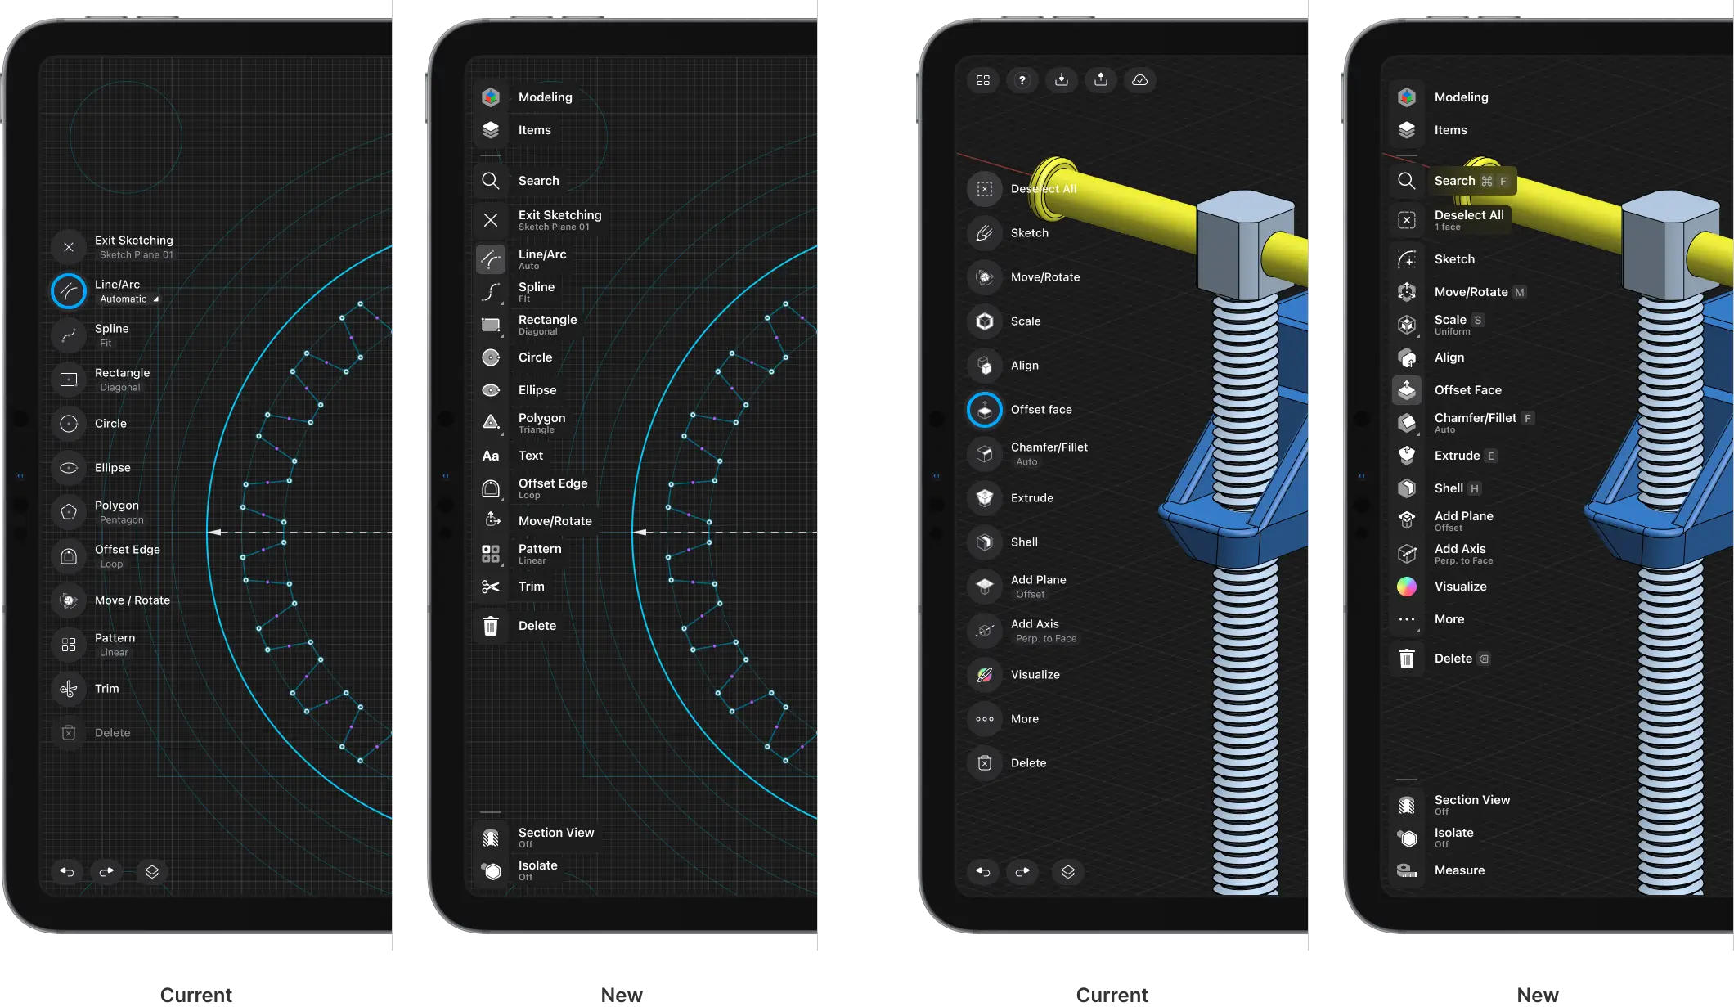Select the Chamfer/Fillet tool
The height and width of the screenshot is (1007, 1734).
(1049, 453)
